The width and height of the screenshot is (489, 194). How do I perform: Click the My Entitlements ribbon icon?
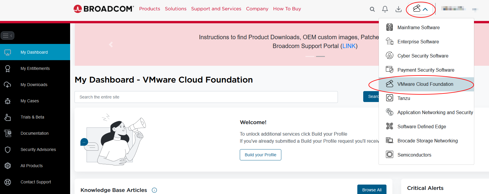8,69
